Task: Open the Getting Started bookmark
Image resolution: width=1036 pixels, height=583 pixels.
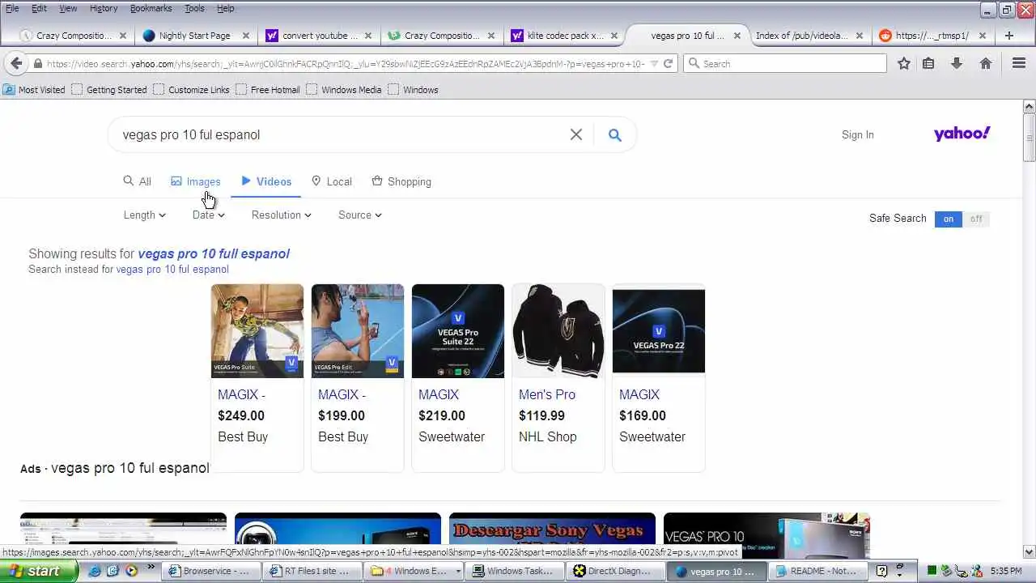Action: (109, 90)
